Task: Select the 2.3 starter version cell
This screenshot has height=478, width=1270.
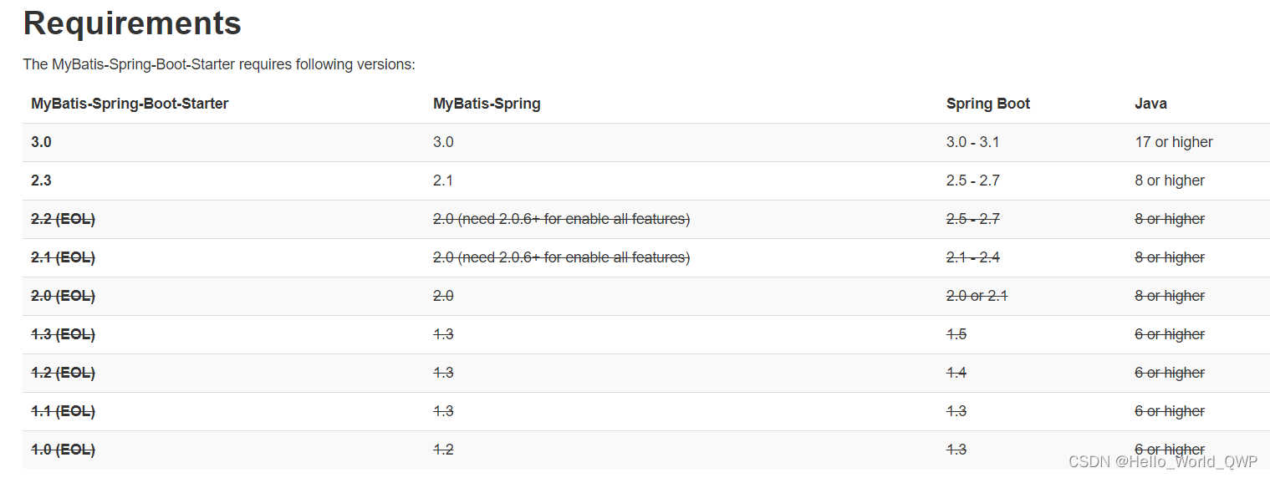Action: click(41, 181)
